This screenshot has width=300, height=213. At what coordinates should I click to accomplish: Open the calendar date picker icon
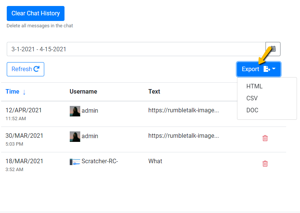(x=273, y=49)
